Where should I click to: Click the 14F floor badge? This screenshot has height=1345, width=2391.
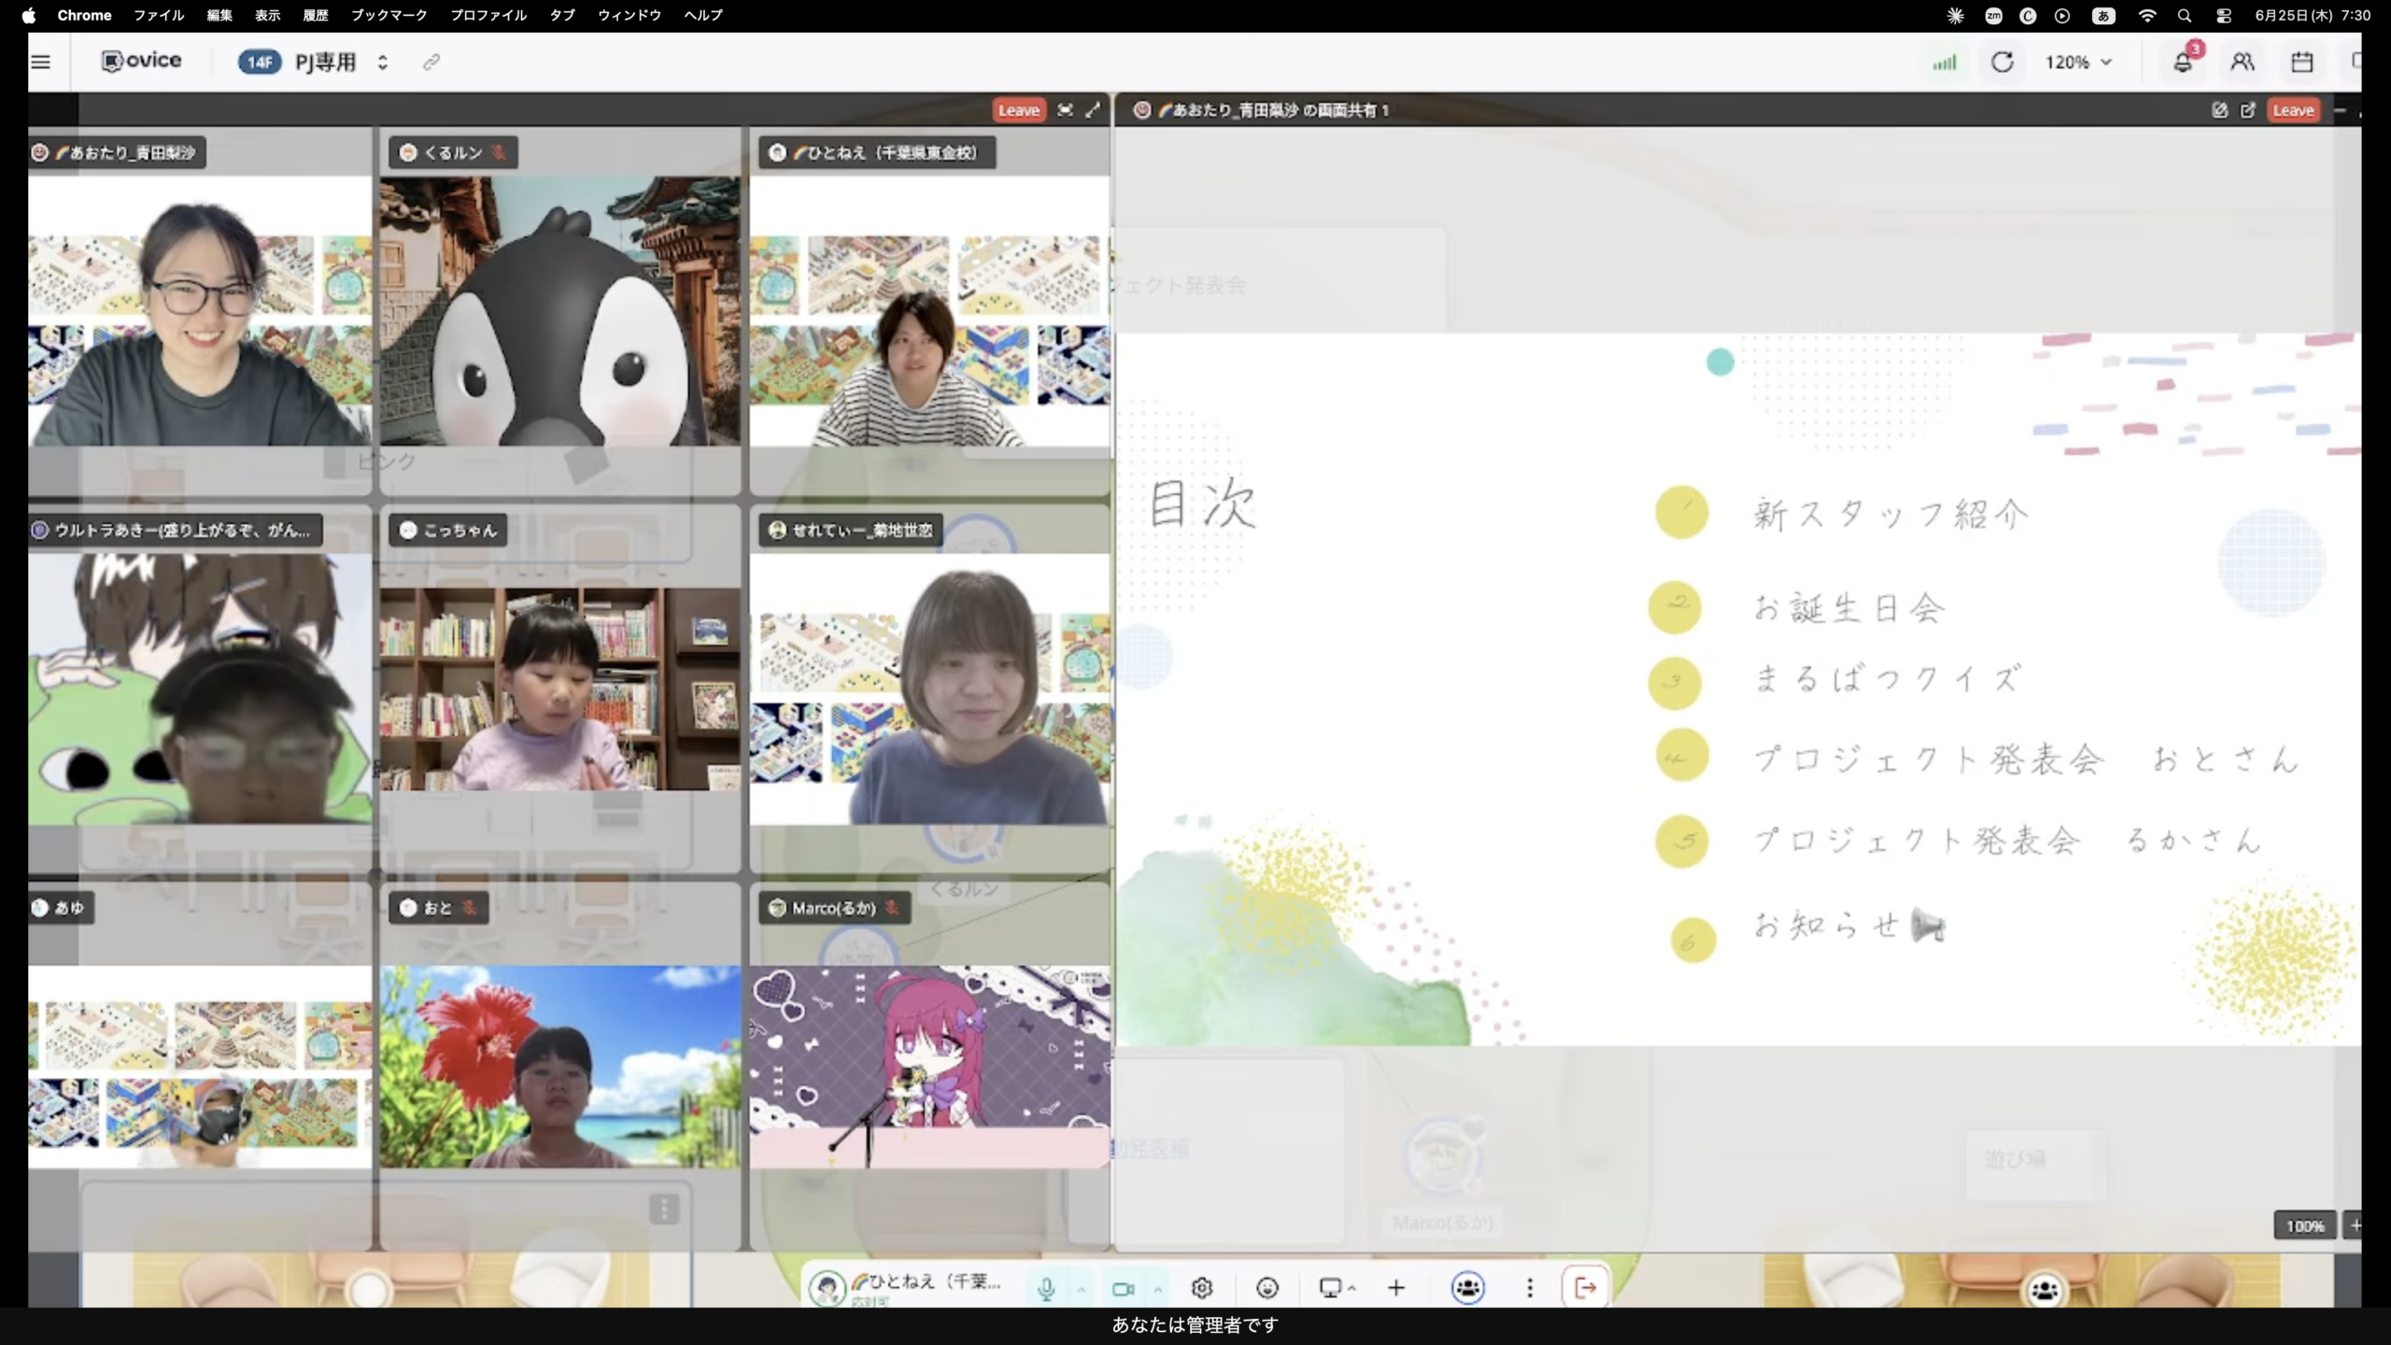pos(259,62)
